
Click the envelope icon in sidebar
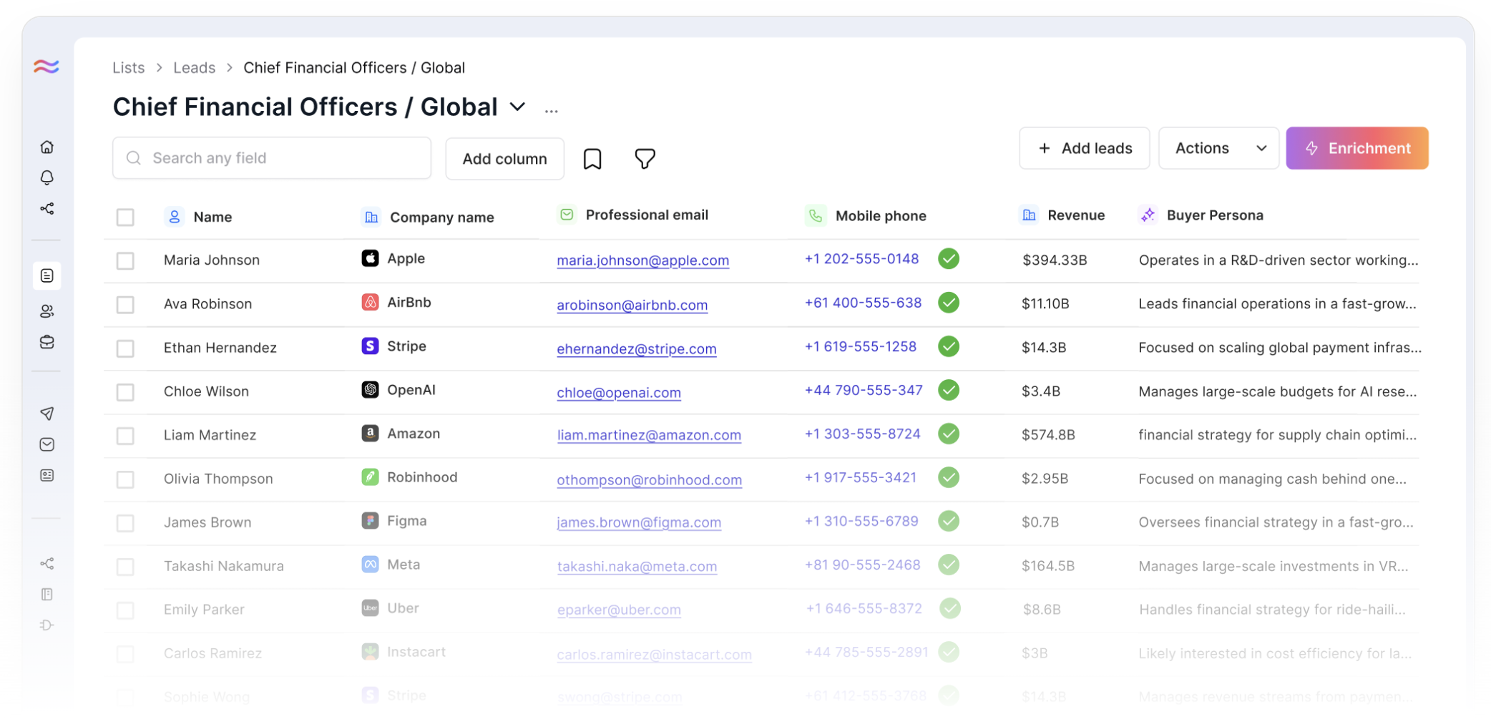(x=47, y=444)
